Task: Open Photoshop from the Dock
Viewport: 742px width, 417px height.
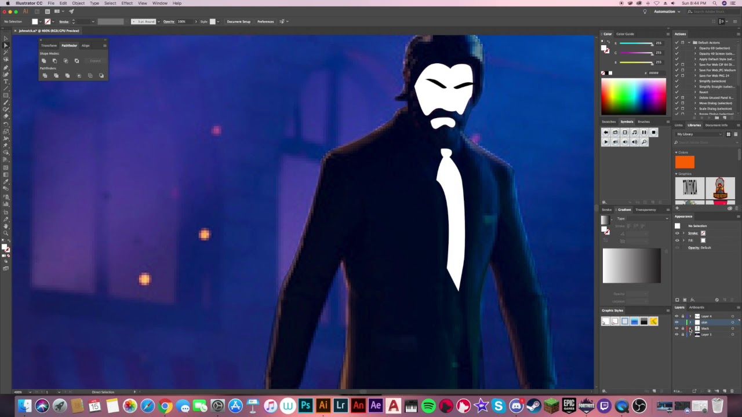Action: [x=305, y=405]
